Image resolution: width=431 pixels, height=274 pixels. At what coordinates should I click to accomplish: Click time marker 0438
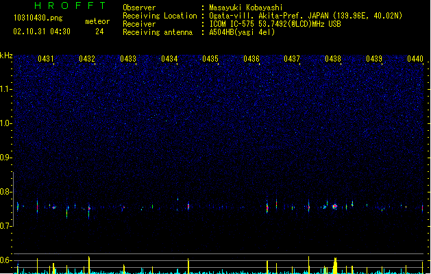333,59
